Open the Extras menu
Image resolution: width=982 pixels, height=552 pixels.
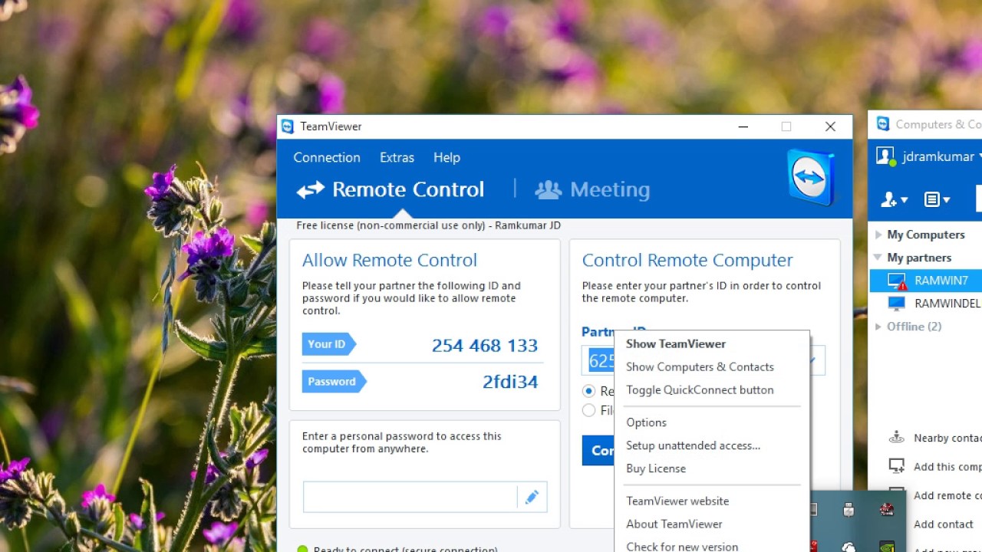397,157
